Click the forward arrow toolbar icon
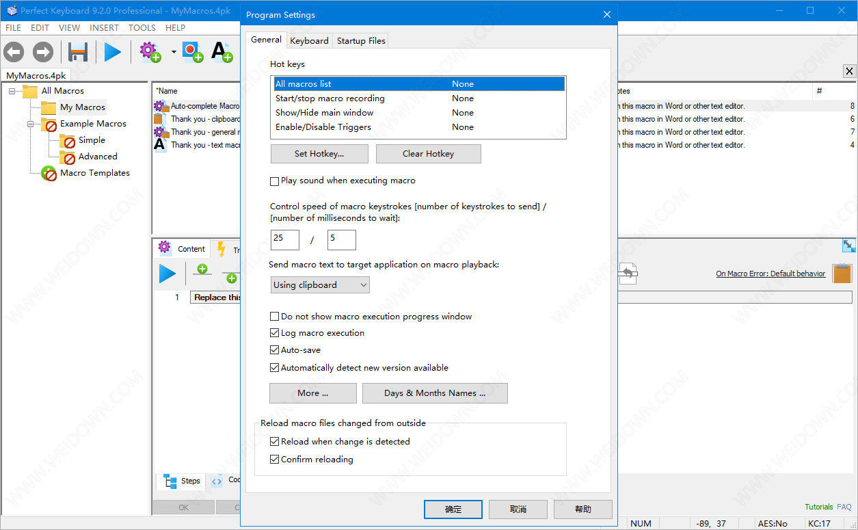 click(43, 52)
